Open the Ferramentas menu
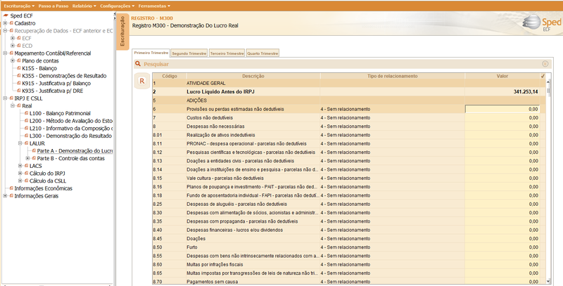Image resolution: width=563 pixels, height=286 pixels. (154, 6)
